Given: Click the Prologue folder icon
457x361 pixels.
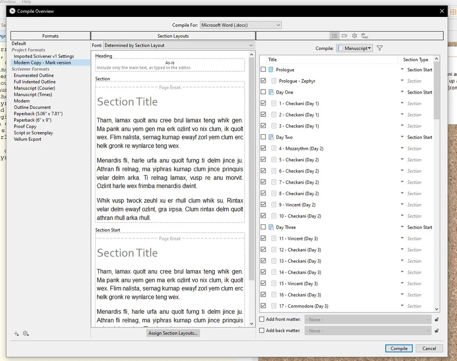Looking at the screenshot, I should click(x=271, y=69).
